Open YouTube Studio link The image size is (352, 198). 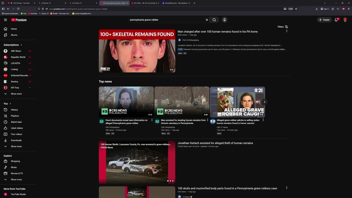click(x=18, y=194)
